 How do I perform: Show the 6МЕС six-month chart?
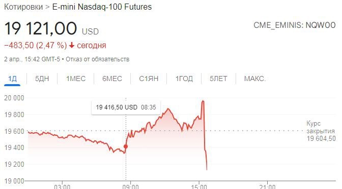(112, 79)
